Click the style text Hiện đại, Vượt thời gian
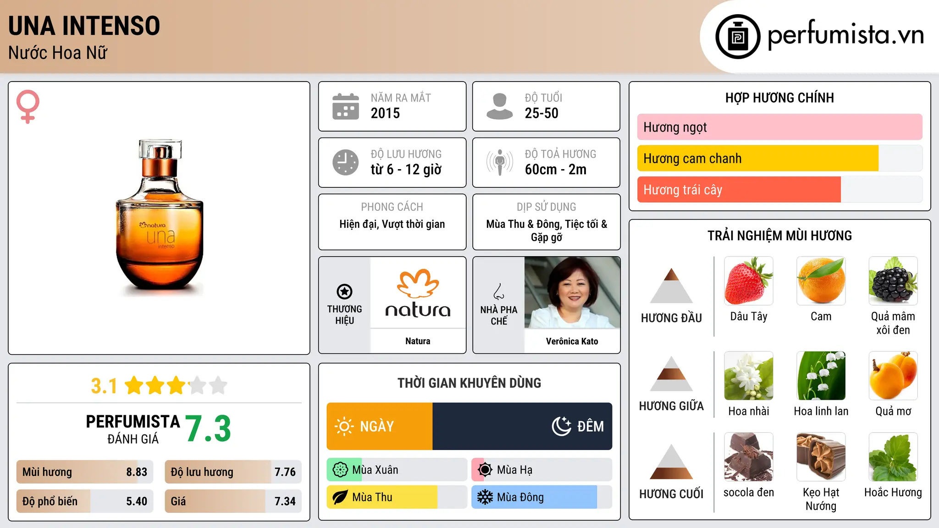The height and width of the screenshot is (528, 939). [x=392, y=224]
